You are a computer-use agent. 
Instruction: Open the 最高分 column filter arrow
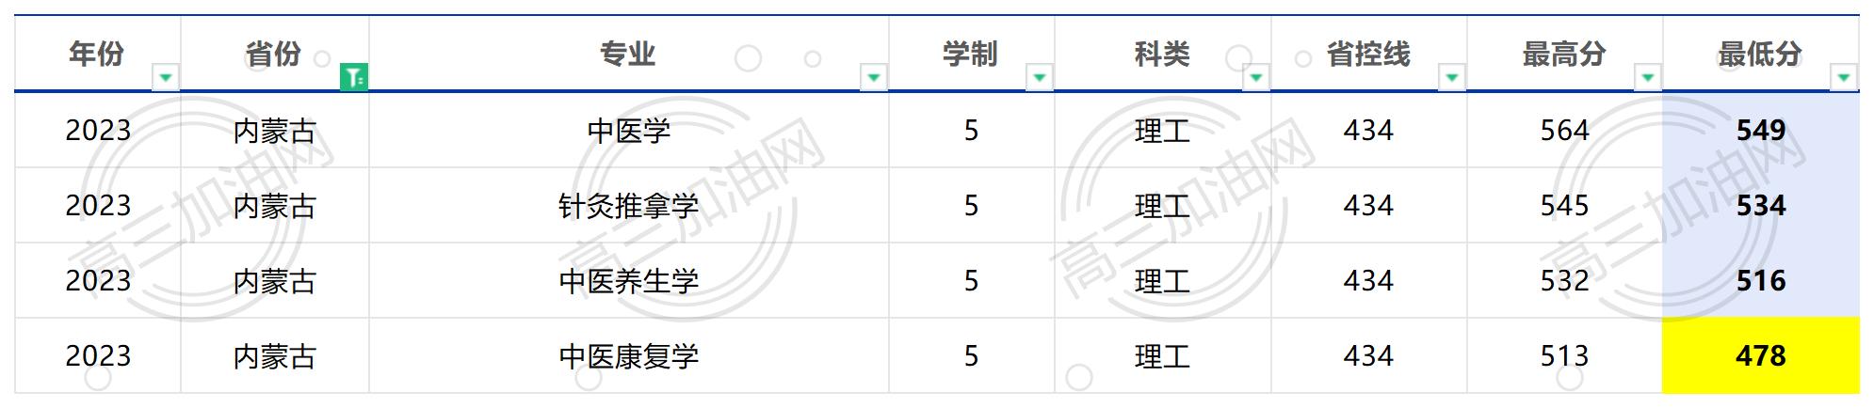click(1648, 77)
